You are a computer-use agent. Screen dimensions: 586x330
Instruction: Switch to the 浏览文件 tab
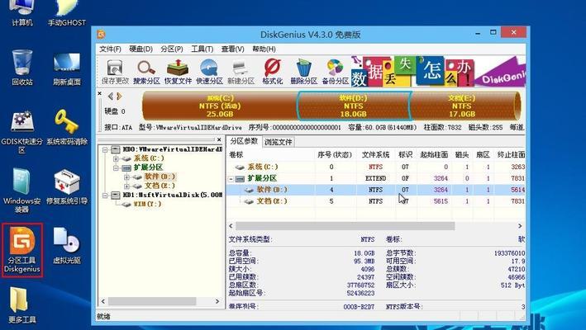[279, 142]
